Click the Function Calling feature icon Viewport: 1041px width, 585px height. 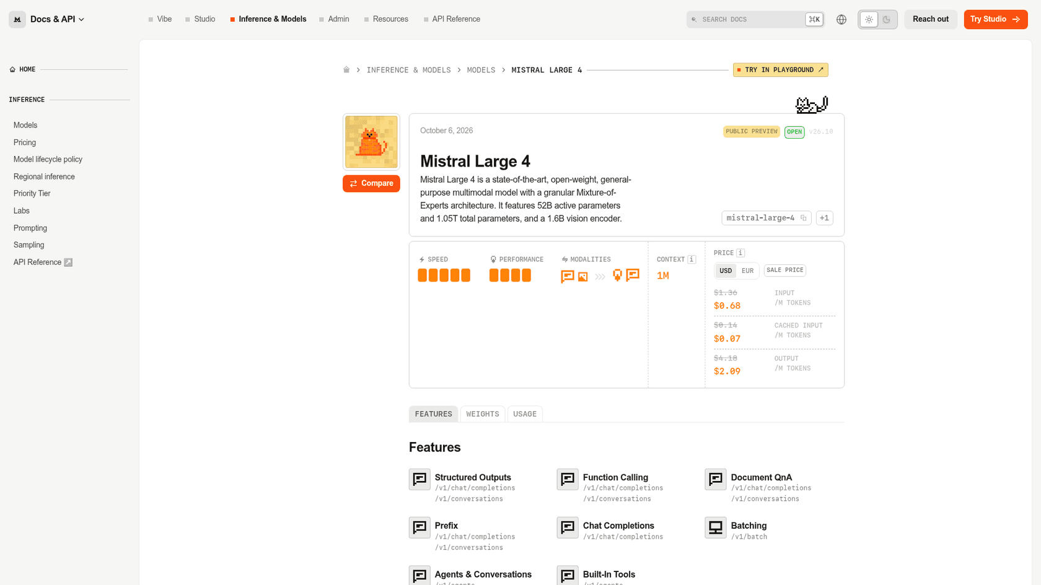pyautogui.click(x=568, y=479)
